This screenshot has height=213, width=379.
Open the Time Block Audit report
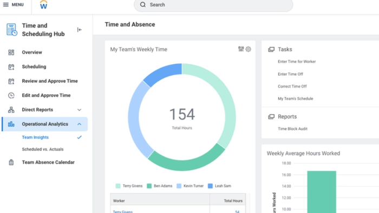[x=293, y=129]
